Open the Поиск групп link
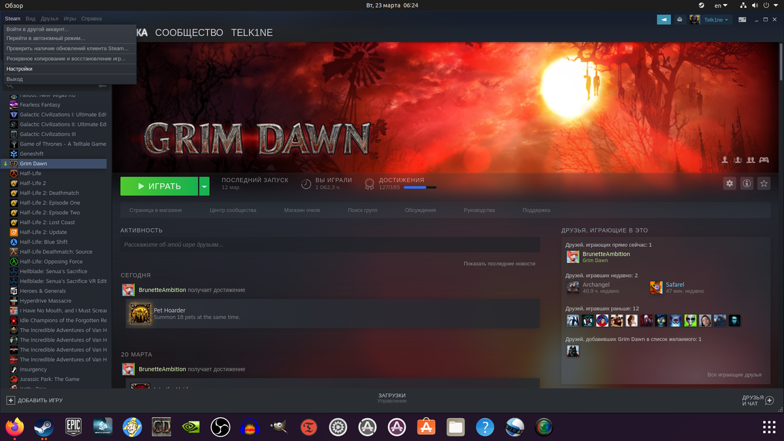The width and height of the screenshot is (784, 441). point(363,210)
